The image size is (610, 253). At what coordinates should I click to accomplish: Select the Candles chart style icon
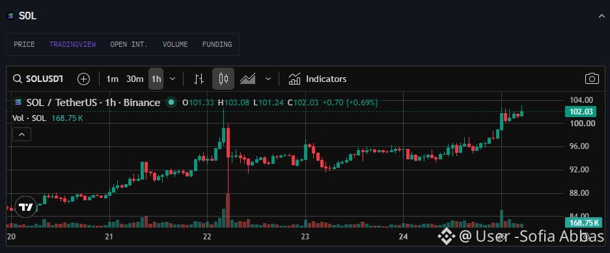coord(223,79)
